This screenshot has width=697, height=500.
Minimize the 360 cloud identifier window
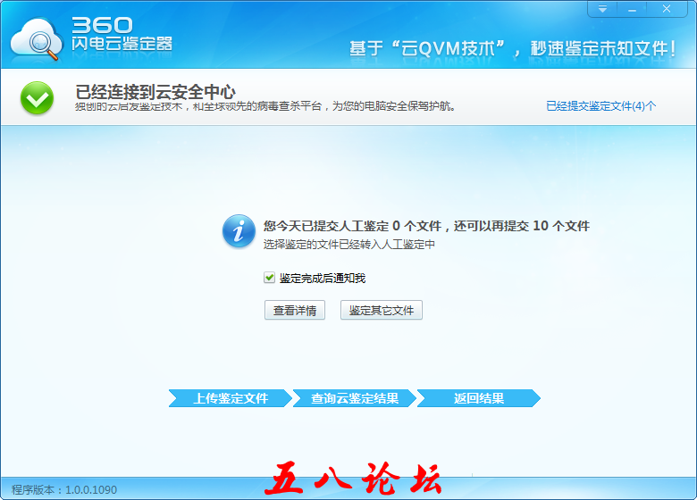634,9
